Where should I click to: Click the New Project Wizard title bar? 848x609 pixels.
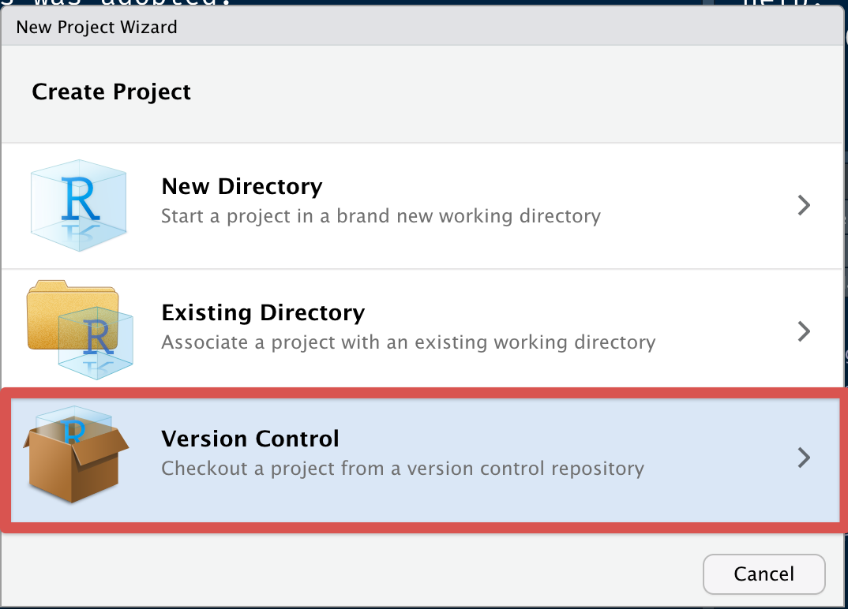point(422,27)
